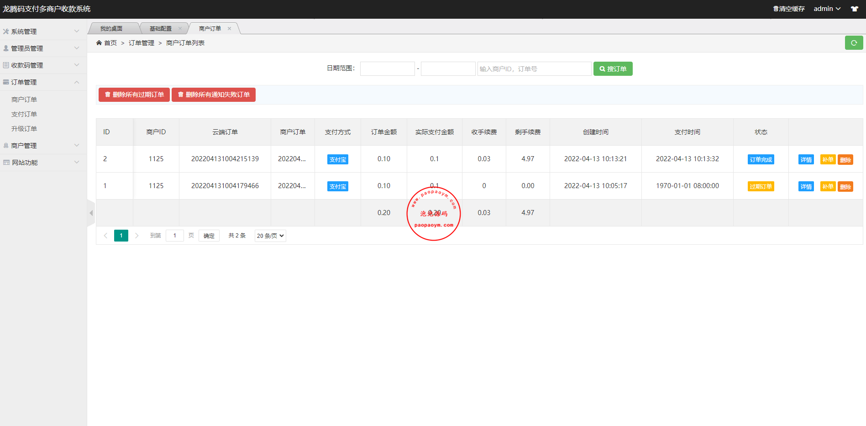The height and width of the screenshot is (426, 866).
Task: Close the 商户订单 tab
Action: pyautogui.click(x=229, y=29)
